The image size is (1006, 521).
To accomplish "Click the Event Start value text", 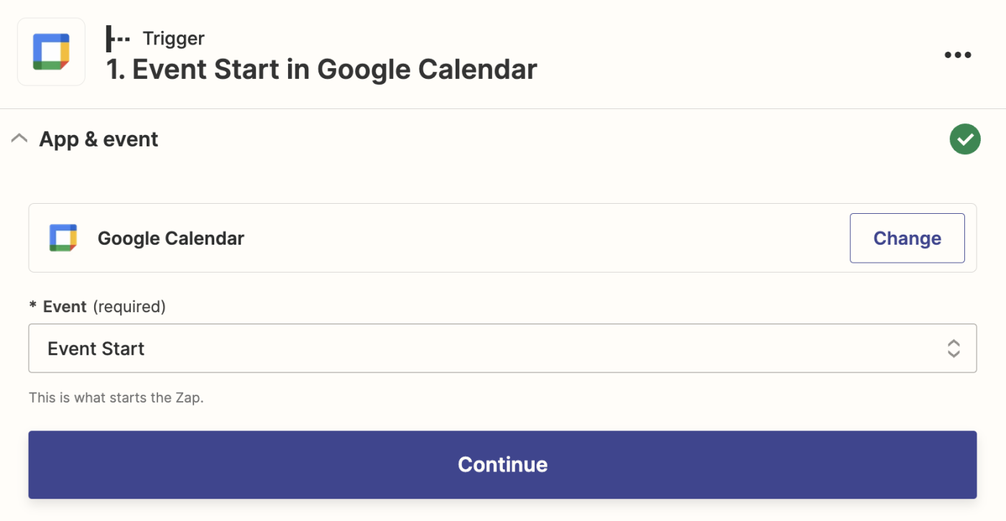I will (x=96, y=349).
